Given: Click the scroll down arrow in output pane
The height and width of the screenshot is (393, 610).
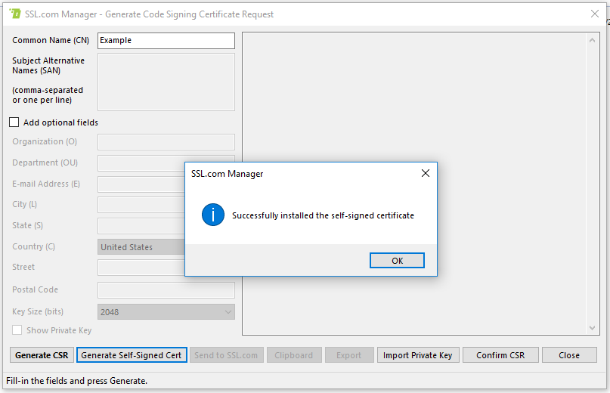Looking at the screenshot, I should tap(593, 326).
